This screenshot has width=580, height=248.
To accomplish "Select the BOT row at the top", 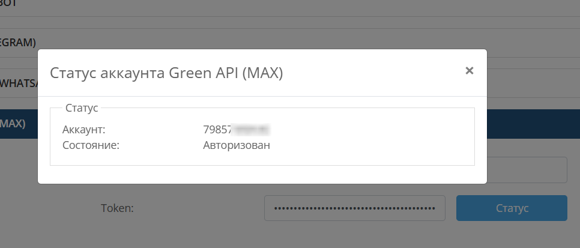I will pos(9,4).
